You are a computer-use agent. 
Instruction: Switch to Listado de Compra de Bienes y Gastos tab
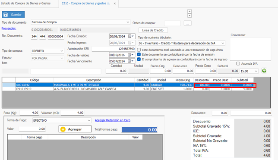point(26,3)
